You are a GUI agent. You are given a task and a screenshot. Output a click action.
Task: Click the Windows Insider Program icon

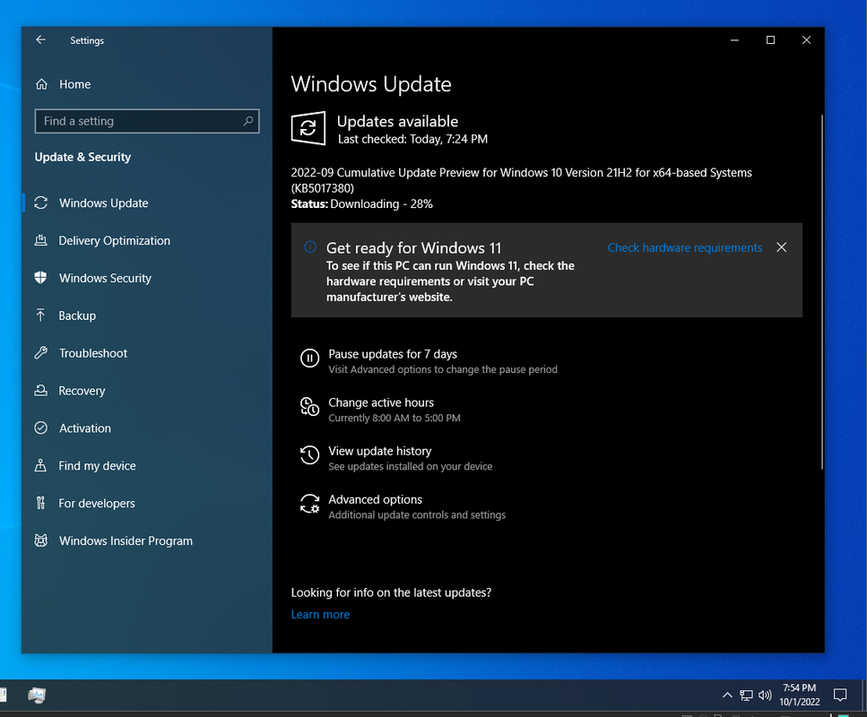(41, 540)
